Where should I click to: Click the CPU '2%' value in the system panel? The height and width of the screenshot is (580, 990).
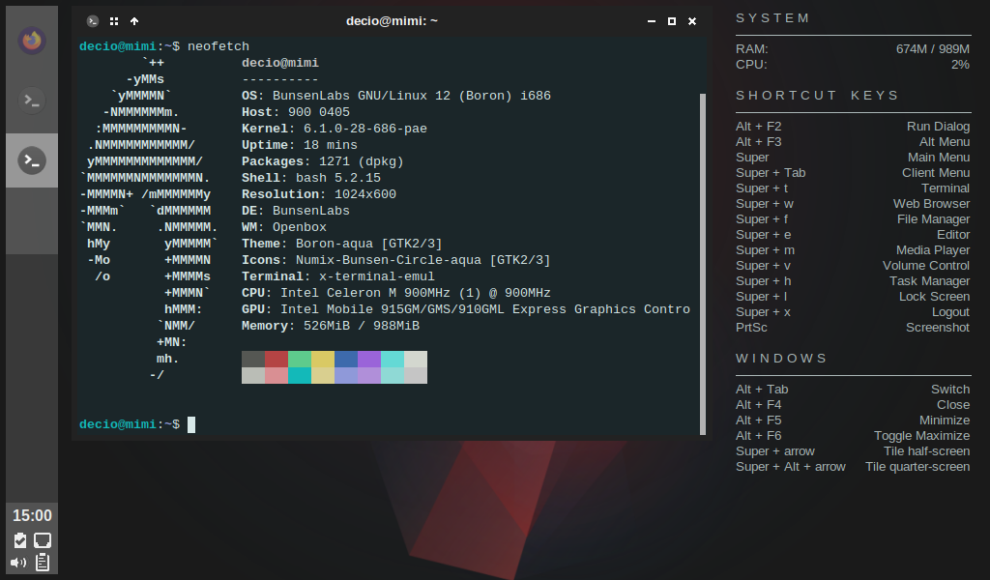pyautogui.click(x=960, y=65)
